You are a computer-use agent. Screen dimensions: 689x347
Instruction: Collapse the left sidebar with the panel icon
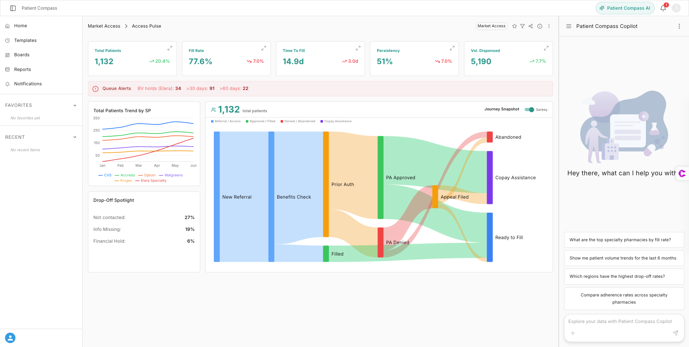[13, 8]
